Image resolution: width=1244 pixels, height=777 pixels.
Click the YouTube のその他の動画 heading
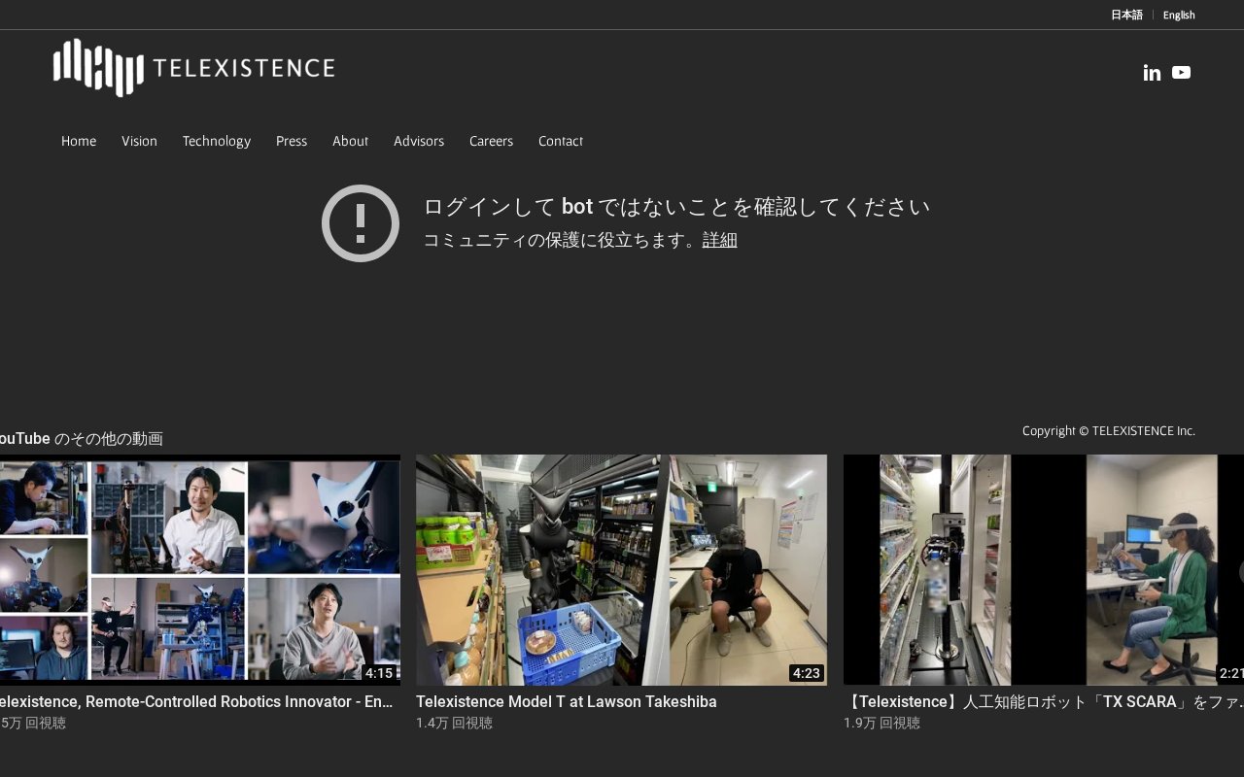[x=82, y=439]
